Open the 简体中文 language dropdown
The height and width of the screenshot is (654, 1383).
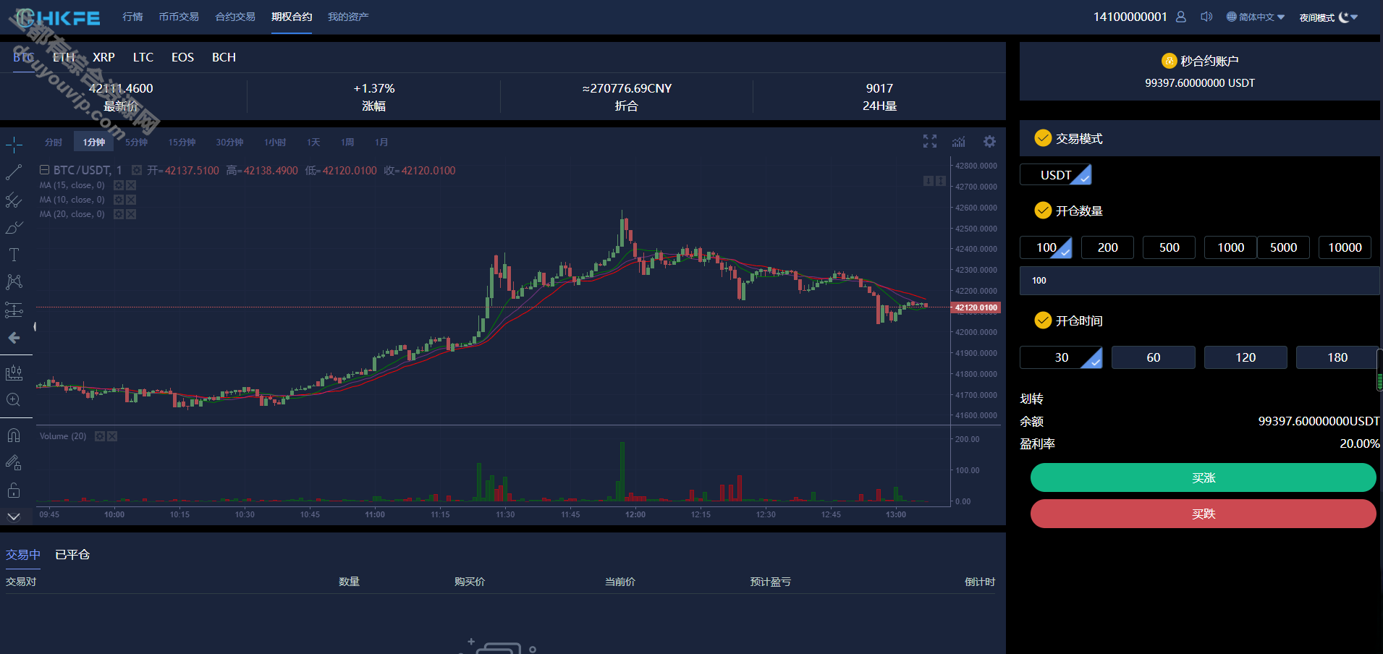point(1256,17)
